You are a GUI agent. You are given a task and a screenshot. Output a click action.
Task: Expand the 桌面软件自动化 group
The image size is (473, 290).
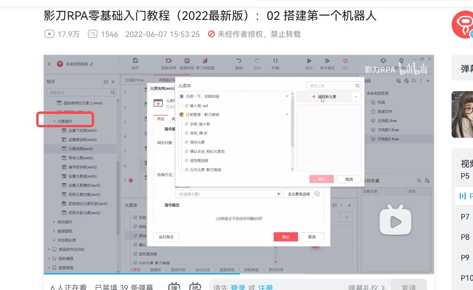pos(49,249)
